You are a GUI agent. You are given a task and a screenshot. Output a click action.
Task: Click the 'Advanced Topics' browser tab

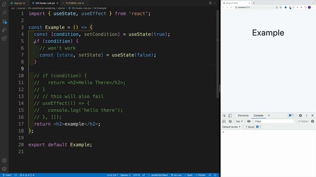coord(236,3)
